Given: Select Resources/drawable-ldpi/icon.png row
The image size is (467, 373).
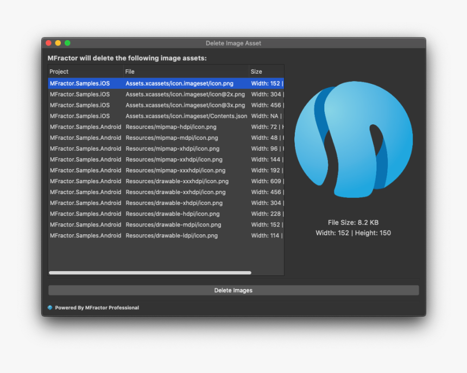Looking at the screenshot, I should (x=166, y=236).
